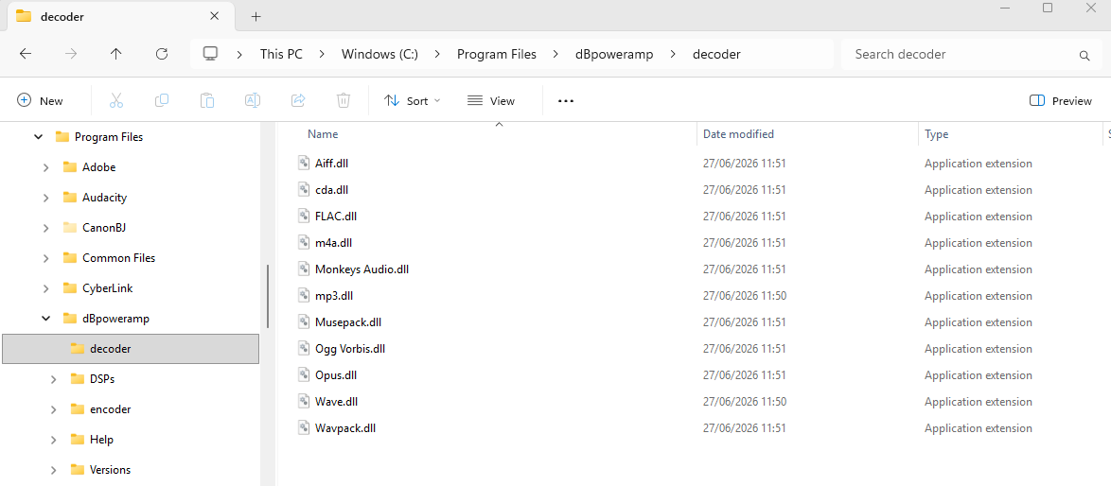The image size is (1111, 486).
Task: Select the Aiff.dll file icon
Action: pos(304,164)
